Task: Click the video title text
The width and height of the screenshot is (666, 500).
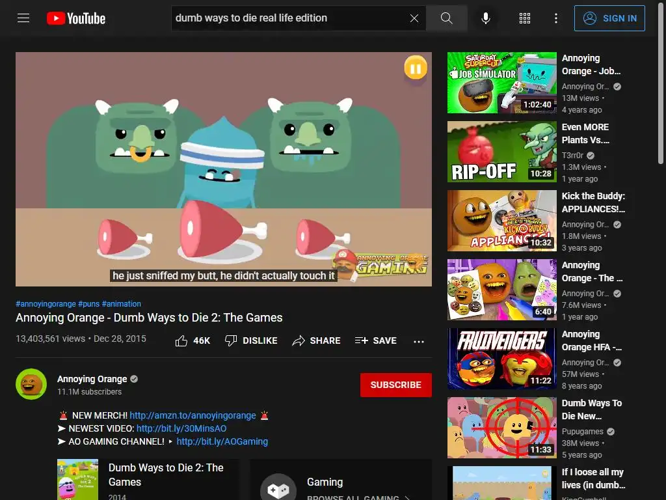Action: tap(149, 318)
